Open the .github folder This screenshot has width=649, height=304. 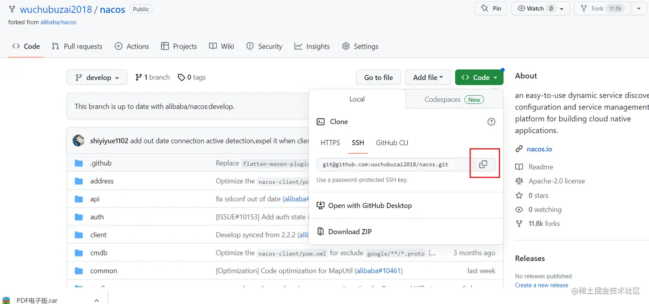[x=101, y=163]
